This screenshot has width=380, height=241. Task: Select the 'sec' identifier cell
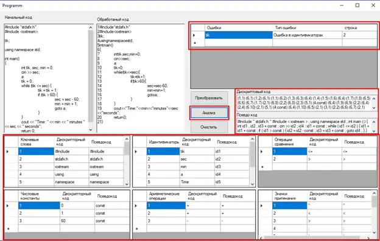[x=197, y=159]
